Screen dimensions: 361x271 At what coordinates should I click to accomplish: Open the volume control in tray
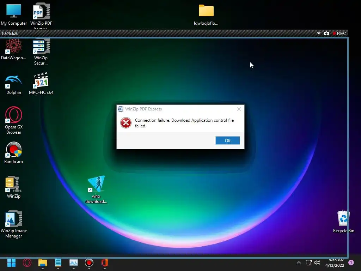click(317, 263)
